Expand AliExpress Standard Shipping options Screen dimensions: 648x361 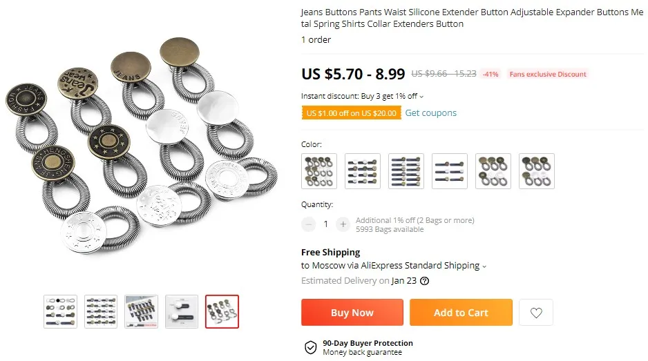(x=484, y=266)
